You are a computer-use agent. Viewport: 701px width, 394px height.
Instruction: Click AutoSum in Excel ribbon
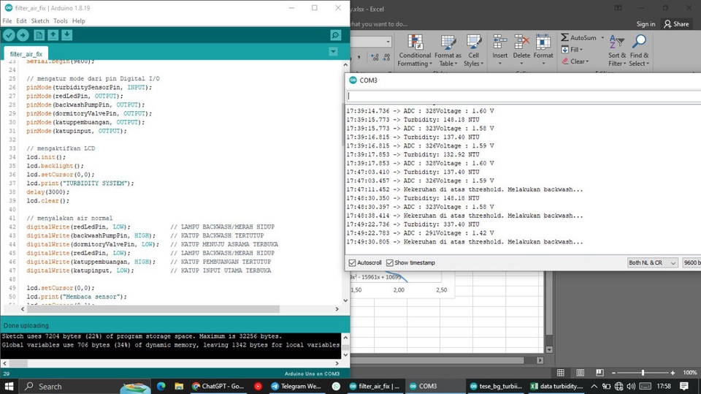point(578,37)
